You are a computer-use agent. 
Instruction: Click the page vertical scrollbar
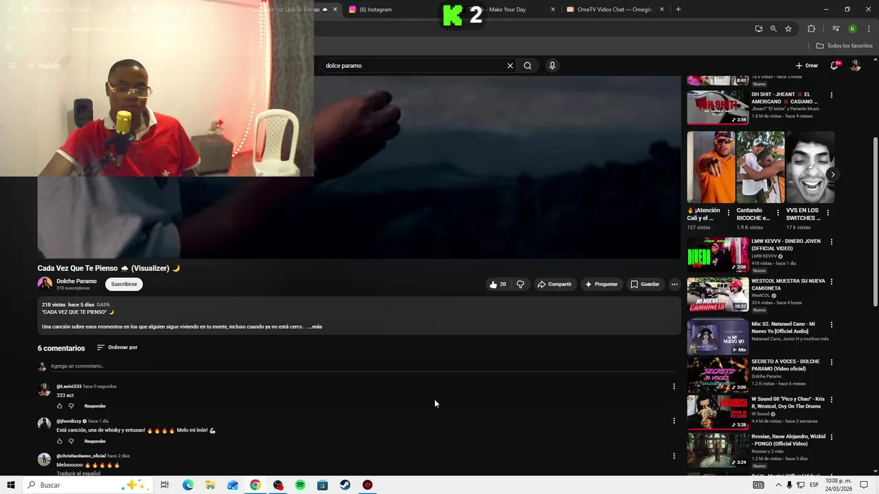coord(875,221)
